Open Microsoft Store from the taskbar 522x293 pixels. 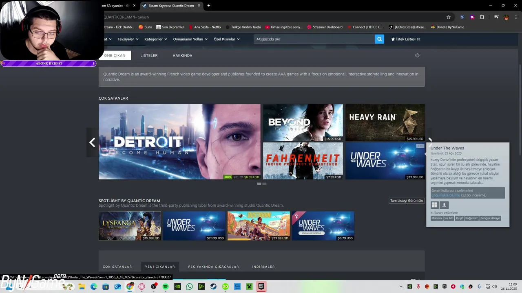106,286
